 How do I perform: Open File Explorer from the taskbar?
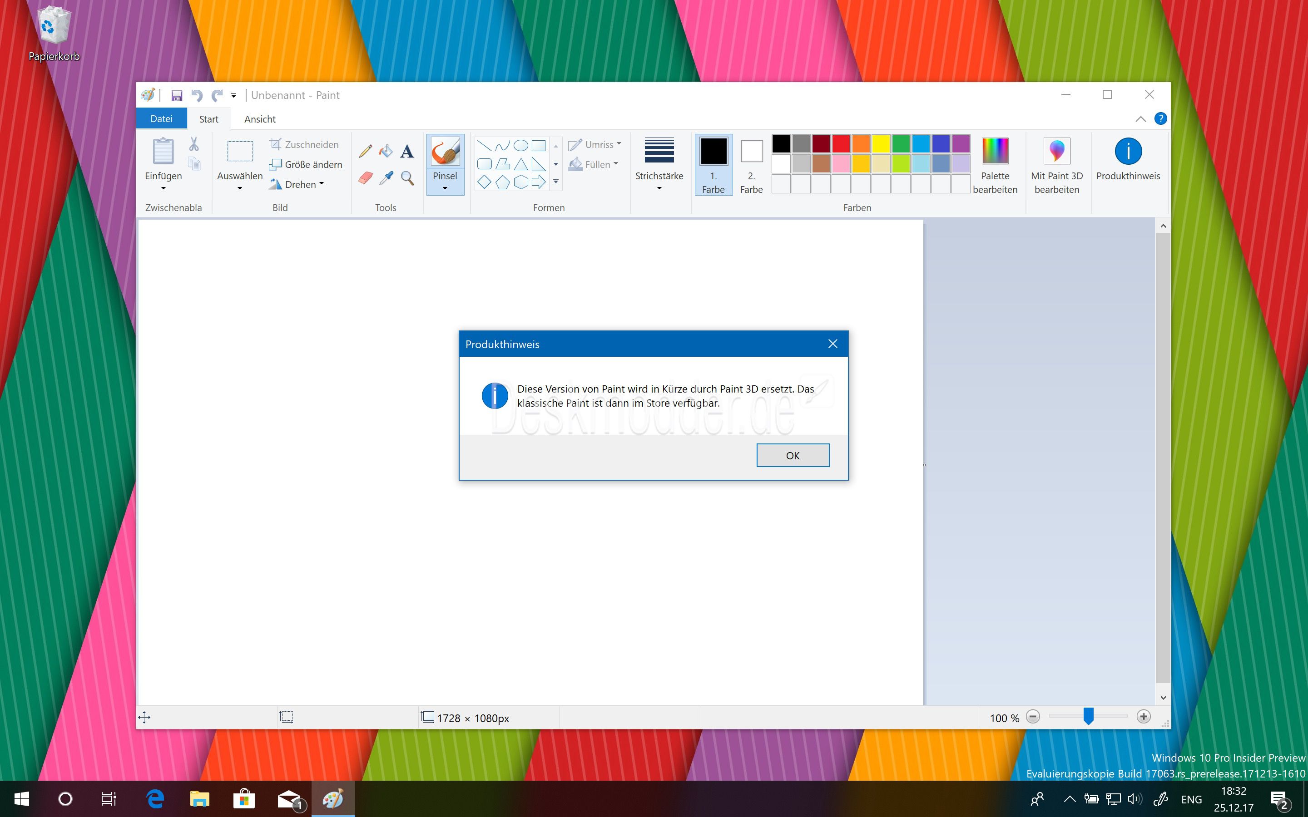point(199,799)
